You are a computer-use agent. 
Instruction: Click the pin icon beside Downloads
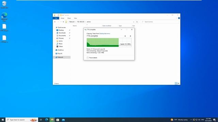[69, 33]
